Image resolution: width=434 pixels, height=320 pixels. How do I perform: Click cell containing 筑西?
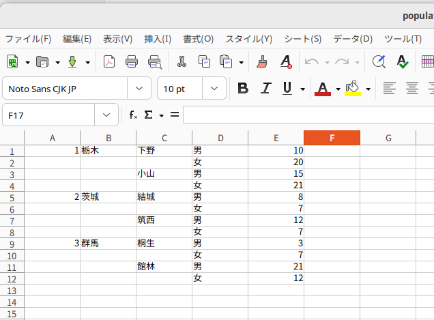tap(164, 220)
